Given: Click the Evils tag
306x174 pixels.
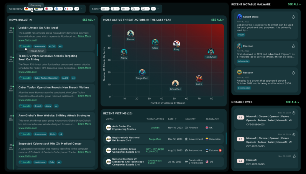Looking at the screenshot, I should pos(52,162).
